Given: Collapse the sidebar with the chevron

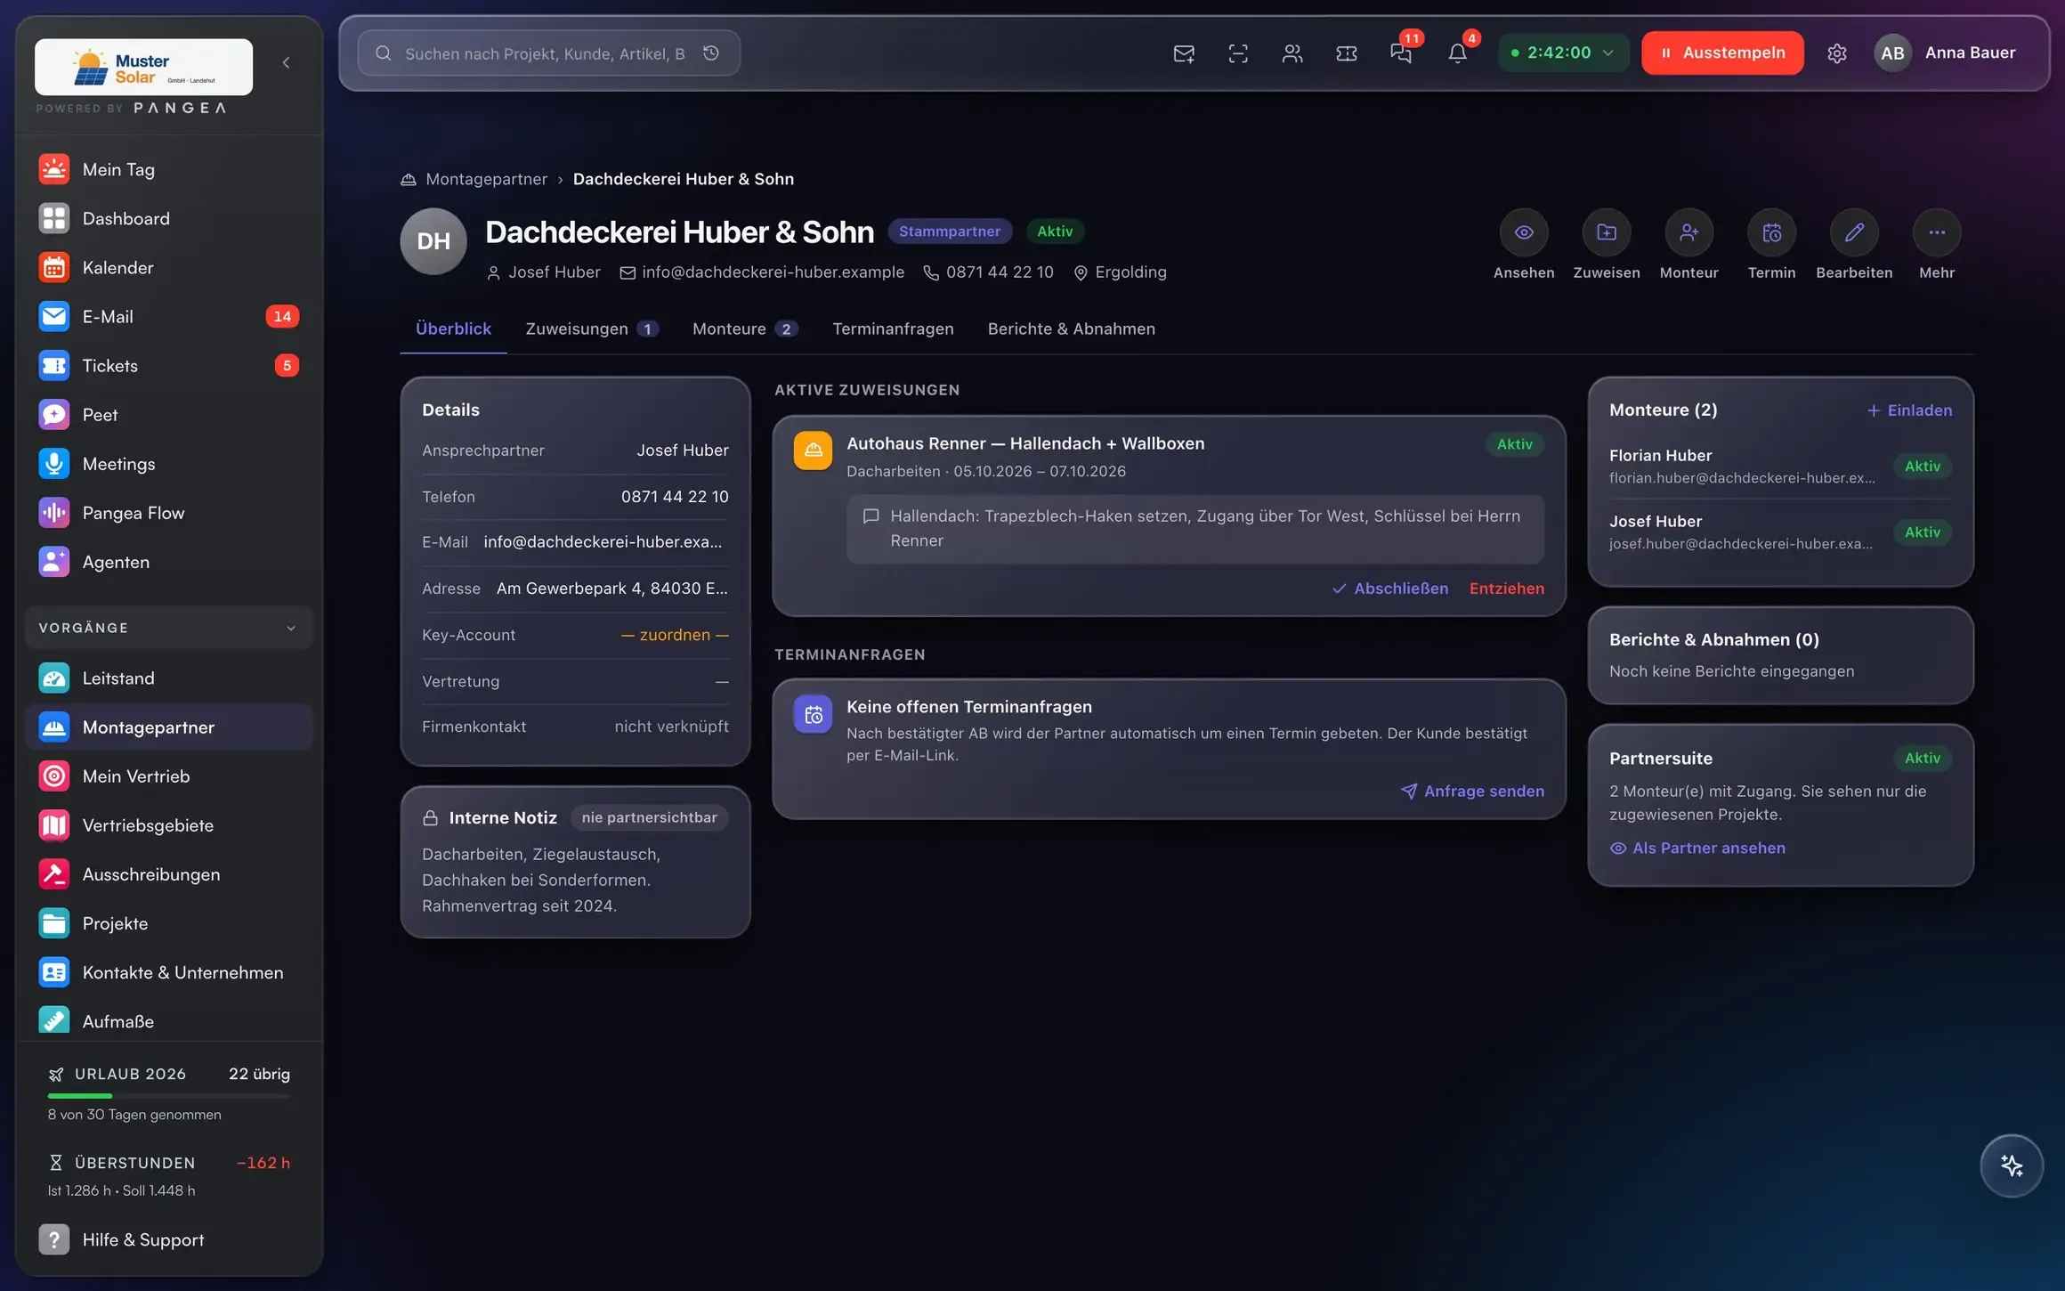Looking at the screenshot, I should pyautogui.click(x=286, y=62).
